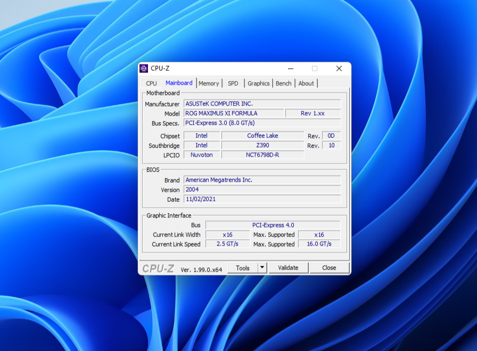Go to the SPD tab
Image resolution: width=477 pixels, height=351 pixels.
point(233,84)
